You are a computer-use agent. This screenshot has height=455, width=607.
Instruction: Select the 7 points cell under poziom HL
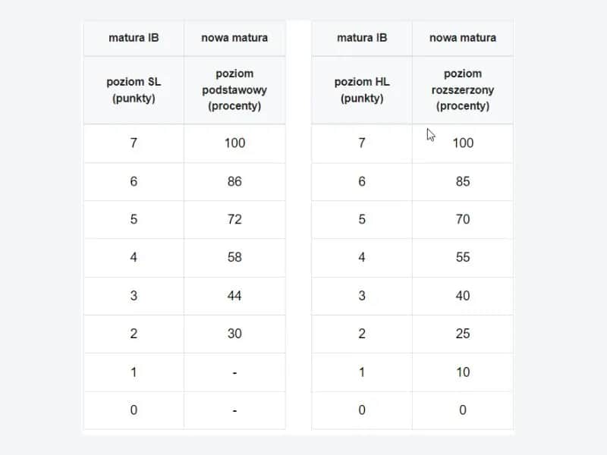(362, 143)
